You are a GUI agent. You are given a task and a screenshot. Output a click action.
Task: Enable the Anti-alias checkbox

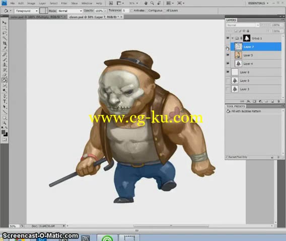click(132, 11)
